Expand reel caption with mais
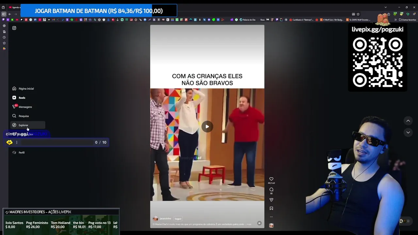Viewport: 418px width, 235px height. tap(249, 224)
